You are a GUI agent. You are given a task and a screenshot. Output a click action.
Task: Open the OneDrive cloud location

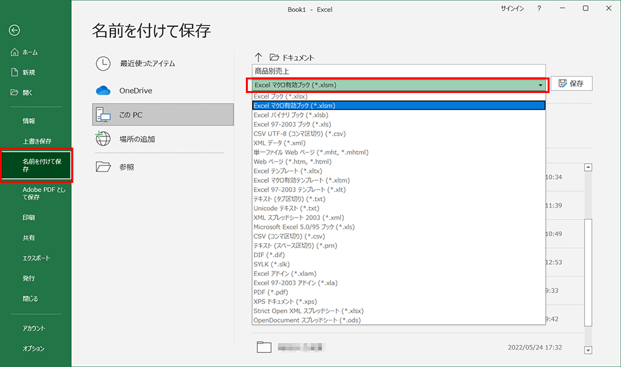click(x=103, y=91)
